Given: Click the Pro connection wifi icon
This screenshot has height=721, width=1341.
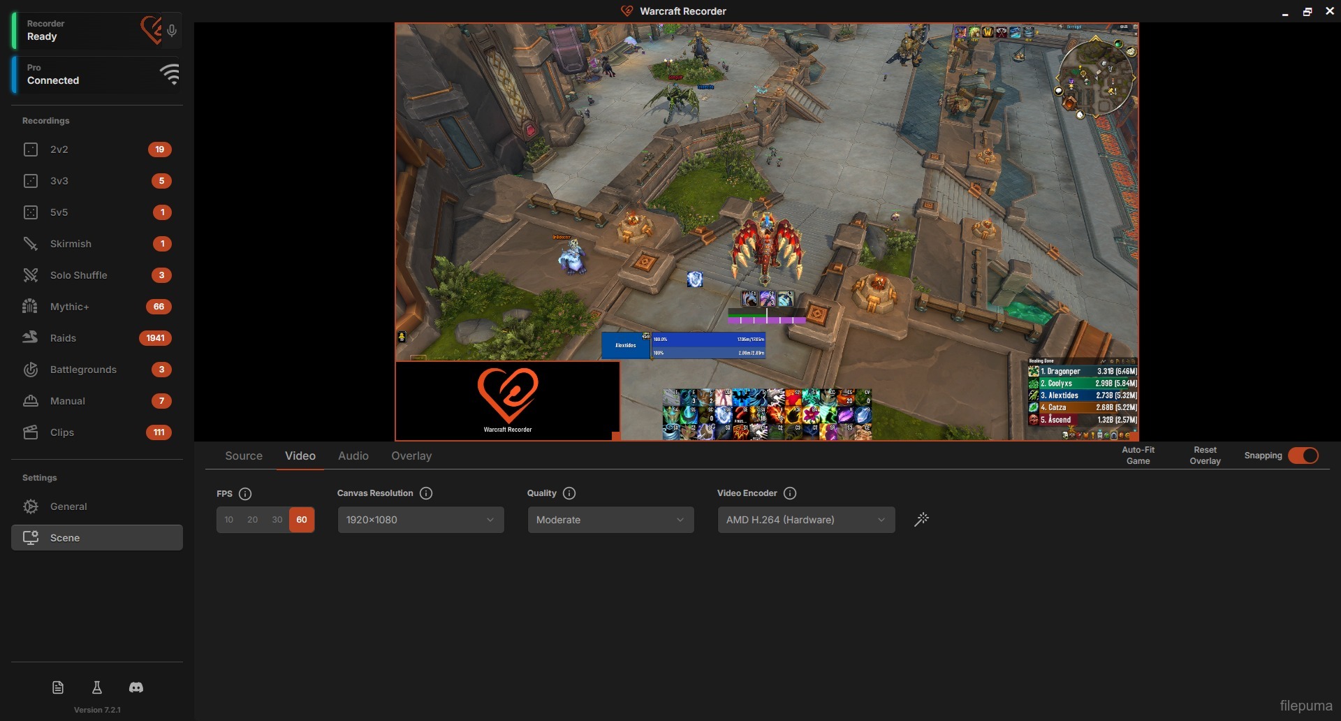Looking at the screenshot, I should click(170, 74).
